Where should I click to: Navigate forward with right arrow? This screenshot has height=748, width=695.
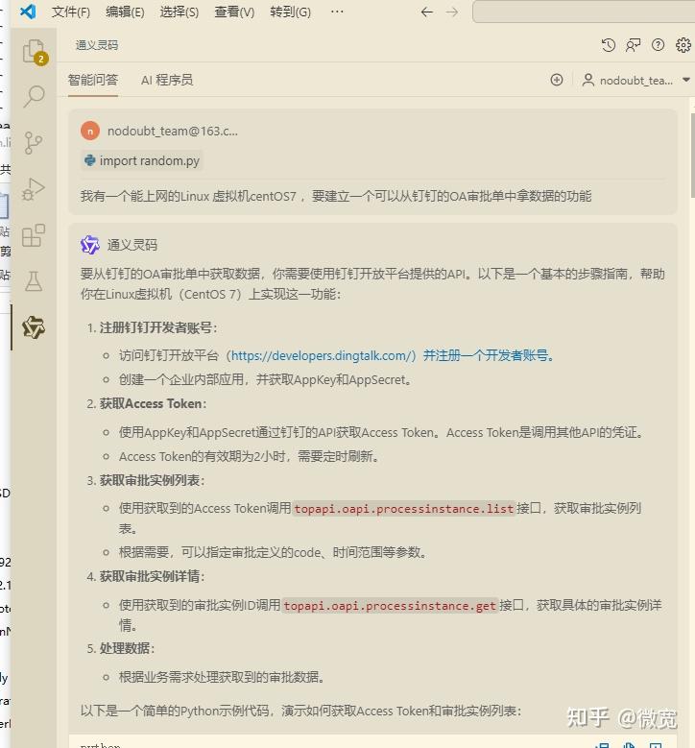coord(452,12)
